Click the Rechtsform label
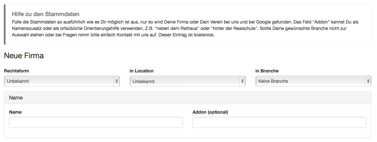Viewport: 377px width, 142px height. 16,71
